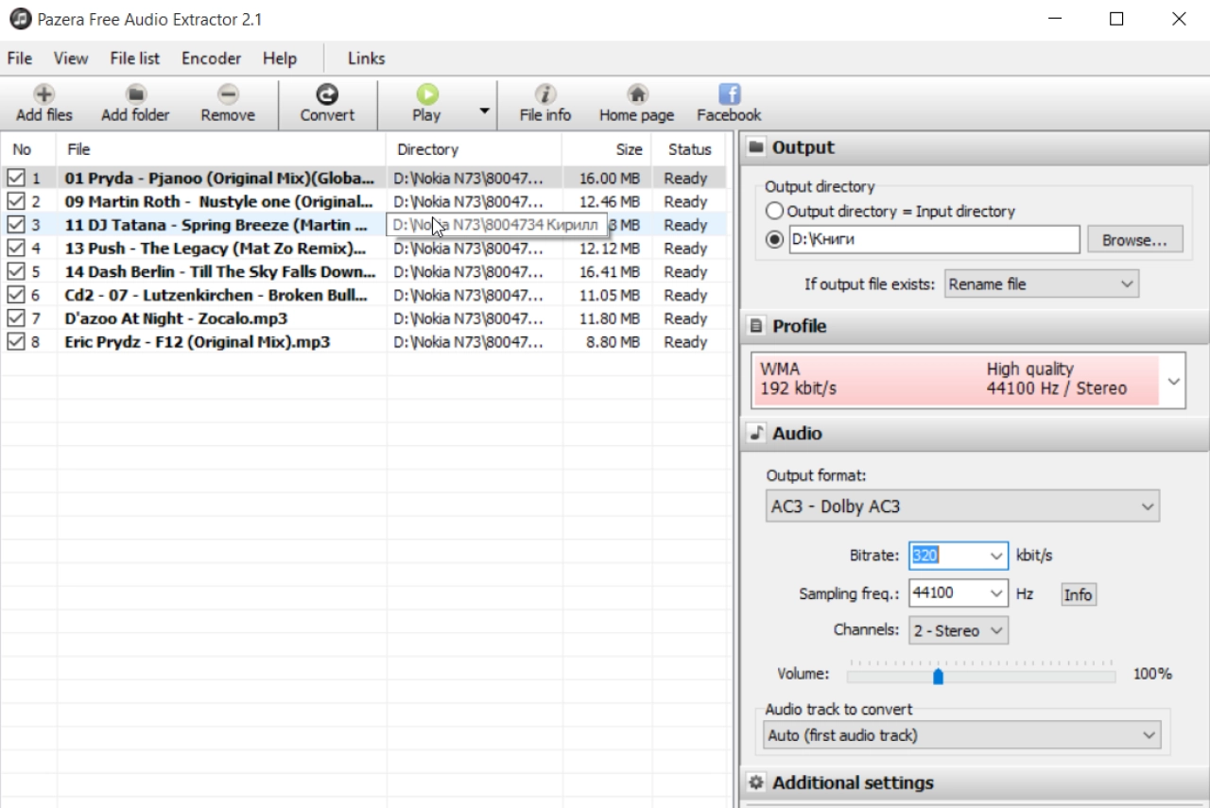The height and width of the screenshot is (808, 1210).
Task: Collapse the Output section header
Action: 975,147
